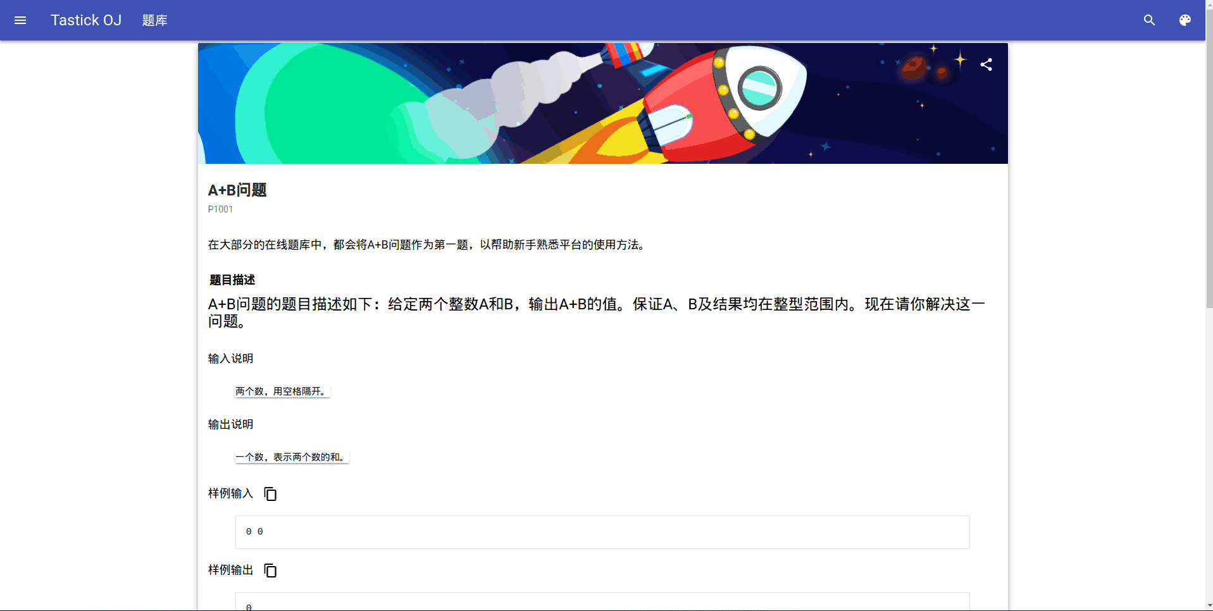Click the sample output box showing 0
1213x611 pixels.
tap(602, 602)
